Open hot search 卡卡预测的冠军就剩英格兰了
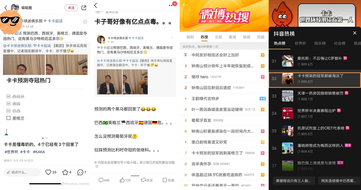The width and height of the screenshot is (361, 190). (x=224, y=153)
